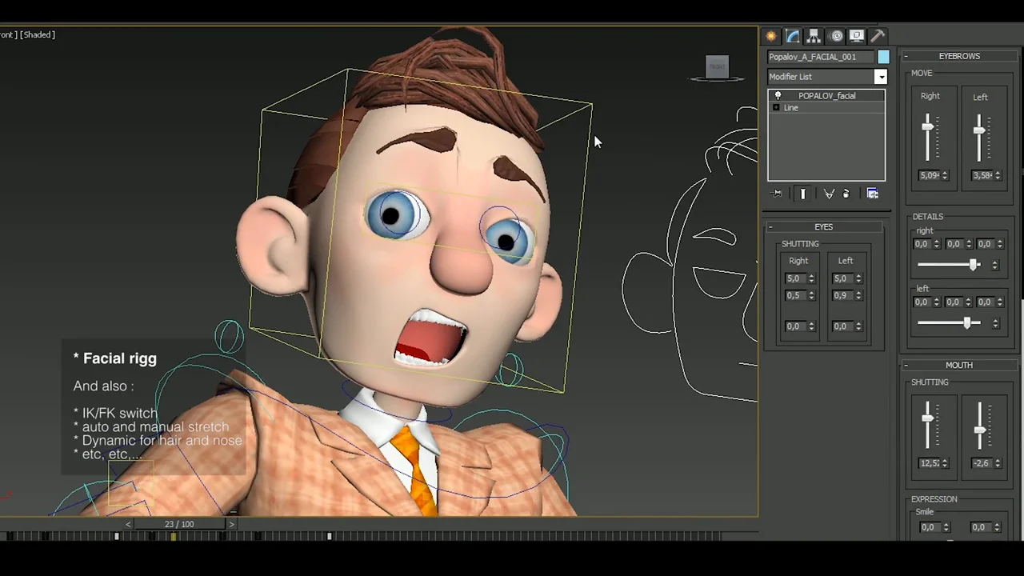1024x576 pixels.
Task: Click the Popalov_A_FACIAL_001 name field
Action: point(821,57)
